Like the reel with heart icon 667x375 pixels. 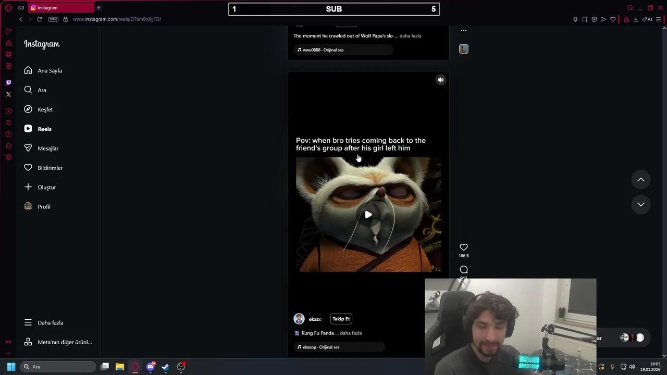tap(464, 247)
